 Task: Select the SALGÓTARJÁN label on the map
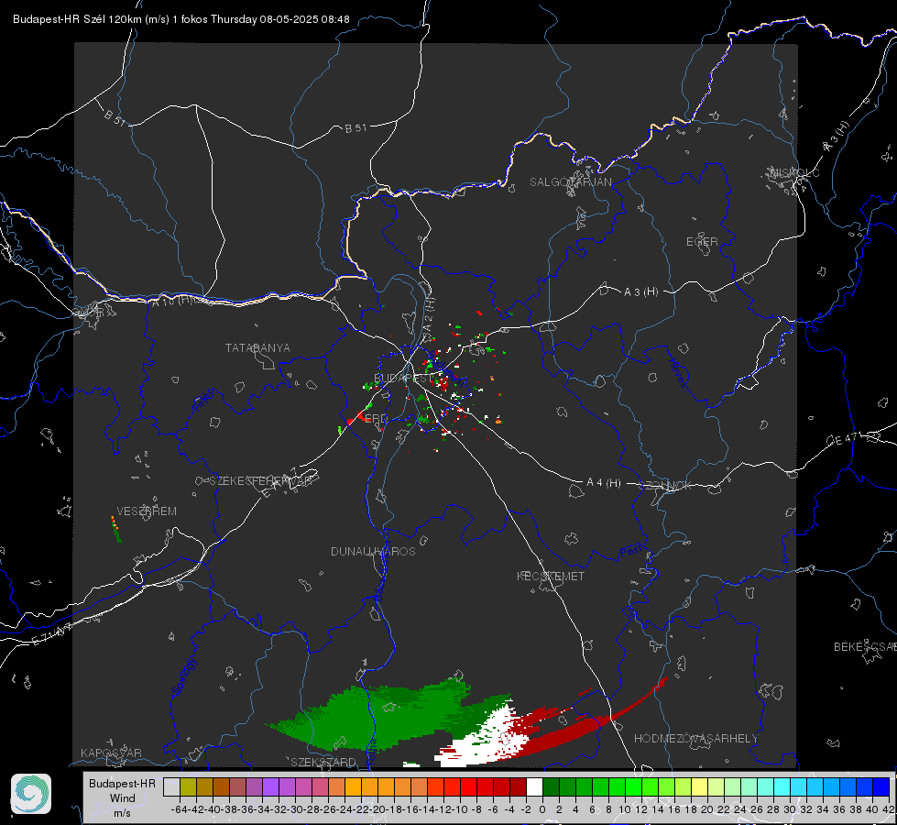(x=570, y=182)
